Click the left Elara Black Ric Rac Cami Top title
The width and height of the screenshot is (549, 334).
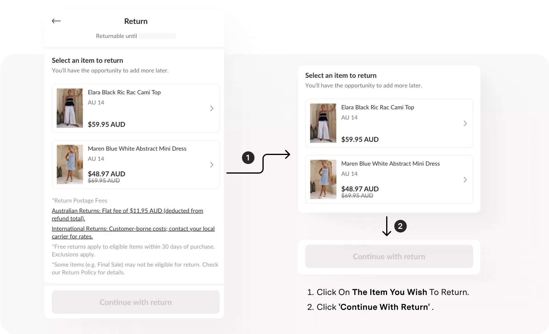(124, 92)
